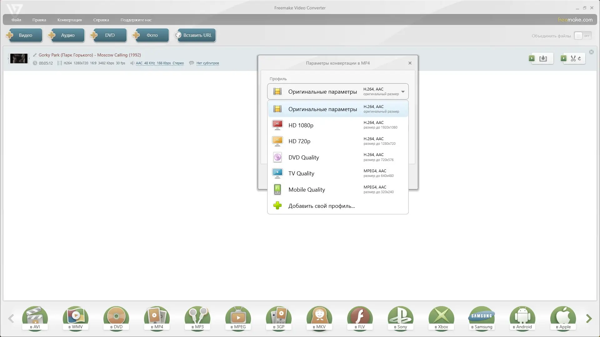600x337 pixels.
Task: Pick the 'в MKV' matryoshka format icon
Action: pos(319,318)
